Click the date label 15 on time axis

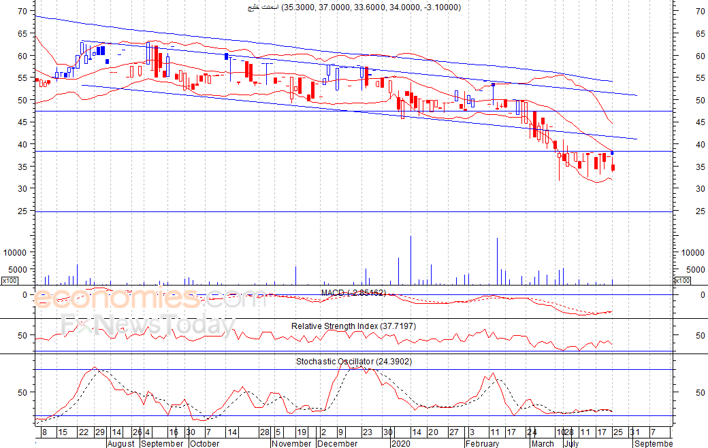(63, 432)
